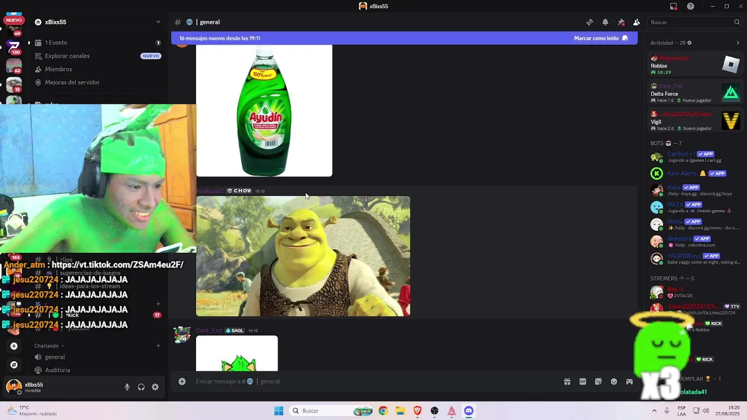Click the inbox icon in title bar
The image size is (747, 420).
pyautogui.click(x=673, y=6)
